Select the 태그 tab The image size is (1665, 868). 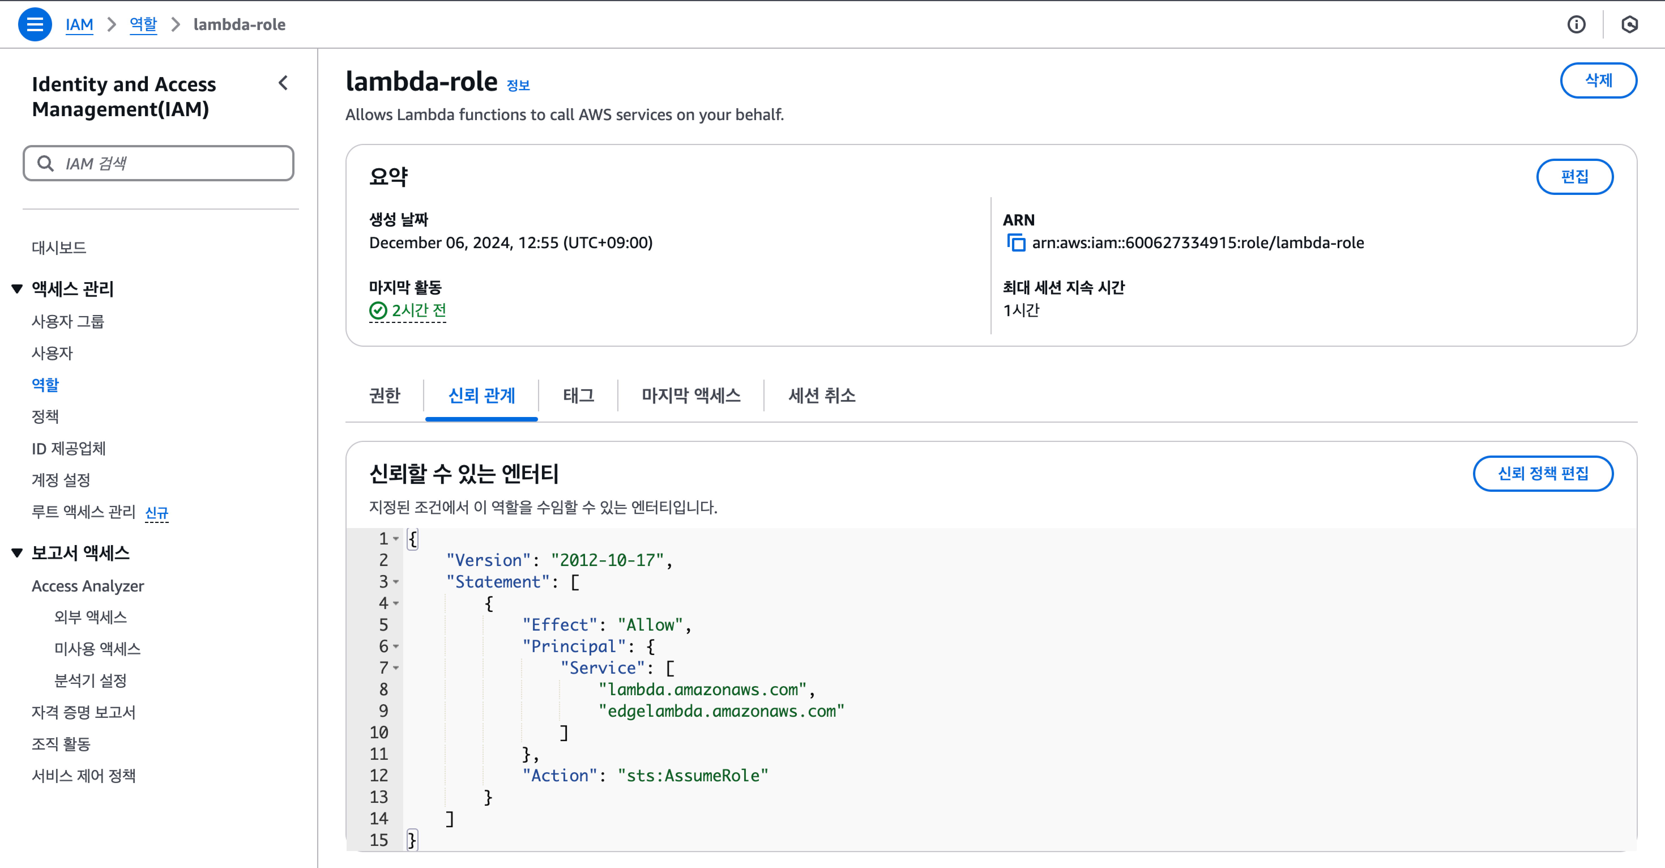pyautogui.click(x=578, y=395)
